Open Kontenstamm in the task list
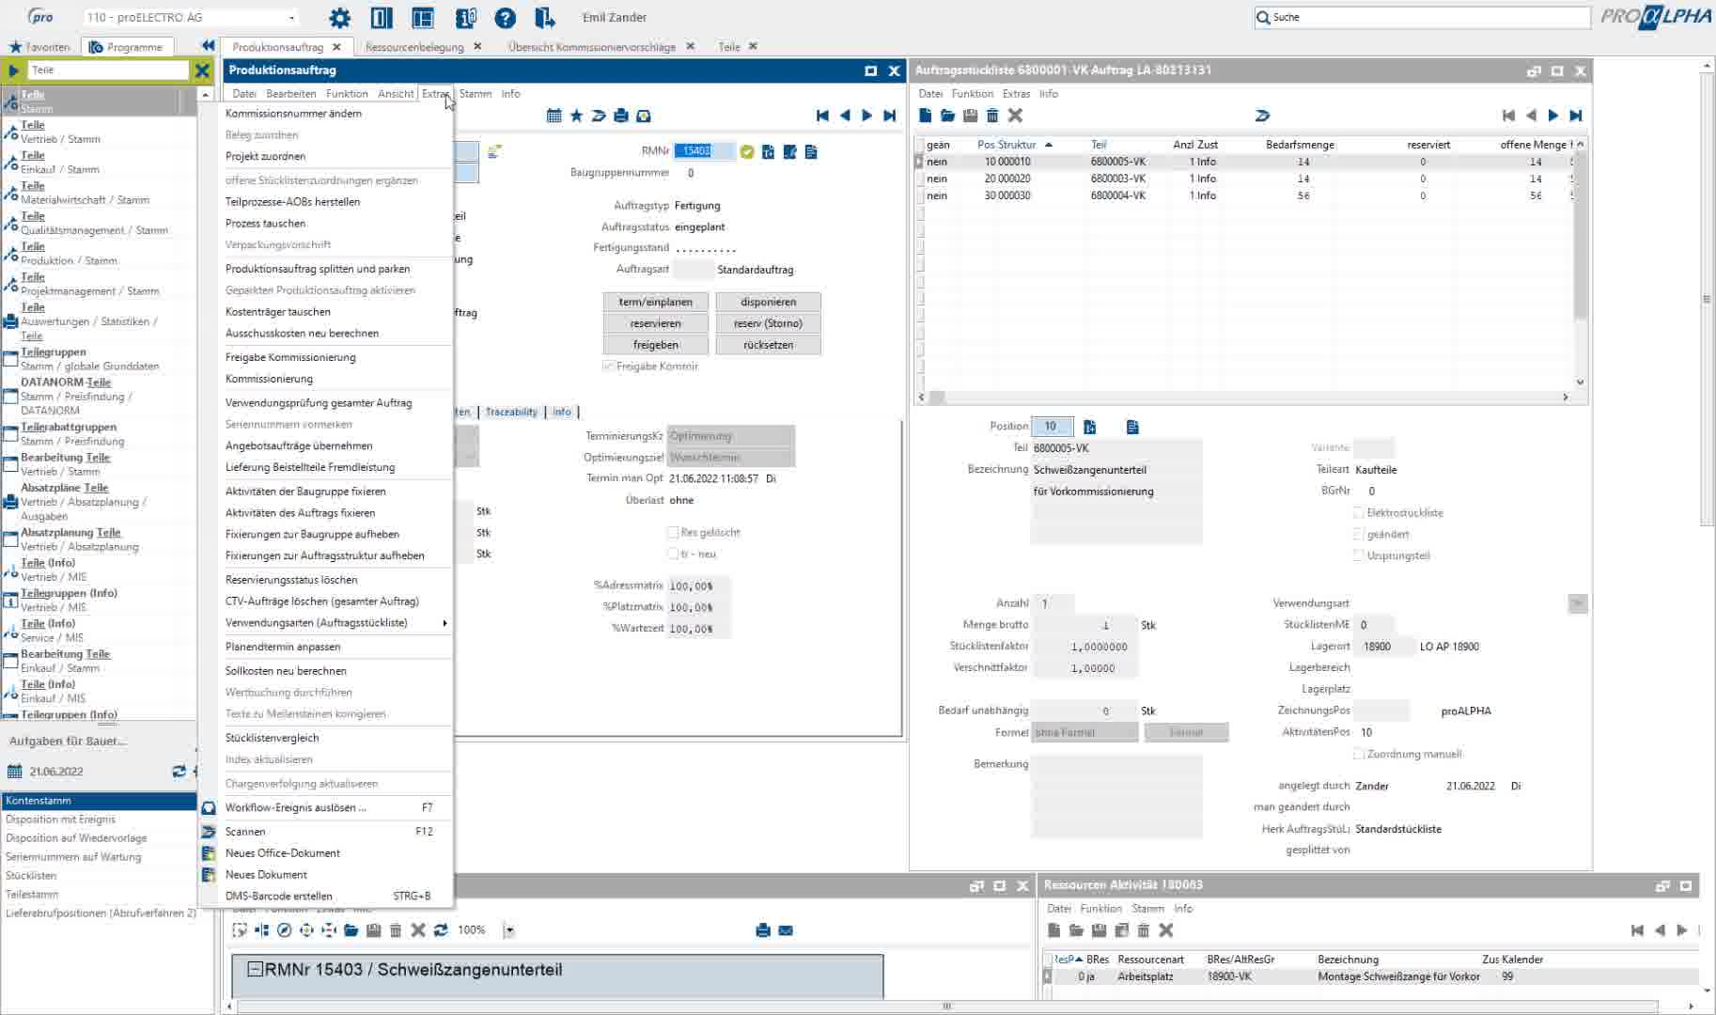The image size is (1716, 1015). 98,801
